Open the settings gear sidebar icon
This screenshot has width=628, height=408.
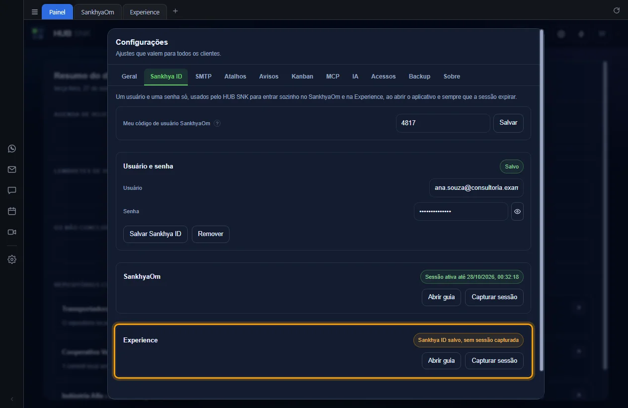[12, 259]
